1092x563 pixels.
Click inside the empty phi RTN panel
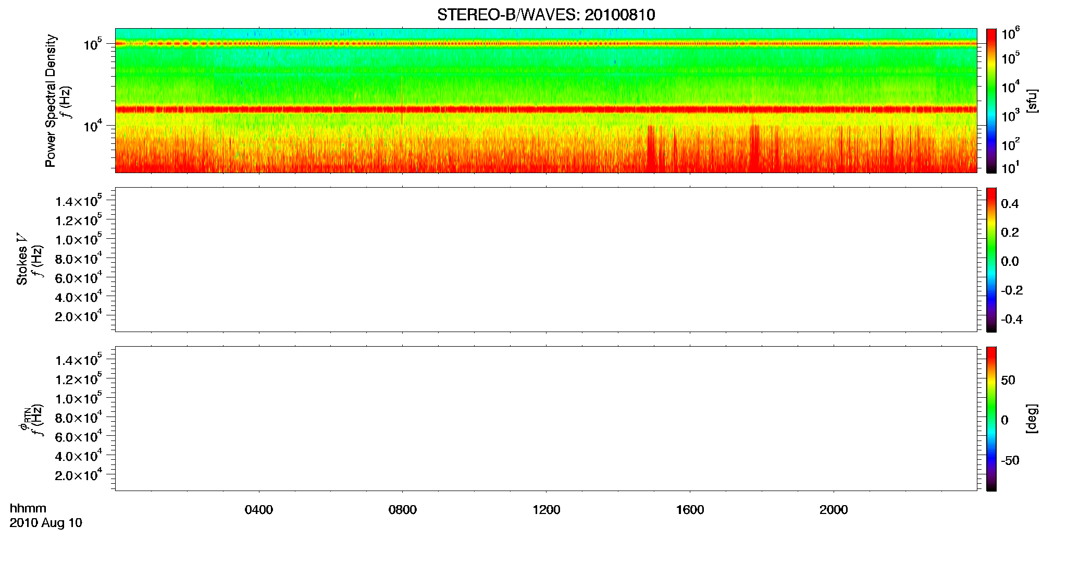pyautogui.click(x=546, y=419)
